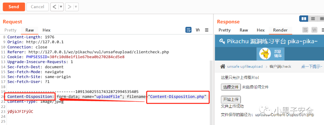324x125 pixels.
Task: Click the multipart boundary line
Action: [73, 91]
